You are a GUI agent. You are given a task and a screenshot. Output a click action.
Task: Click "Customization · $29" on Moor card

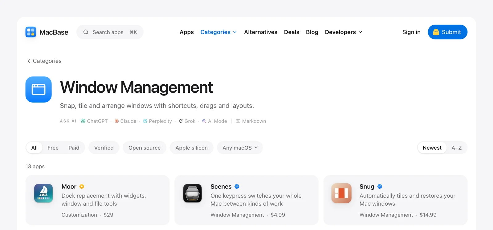(x=87, y=215)
